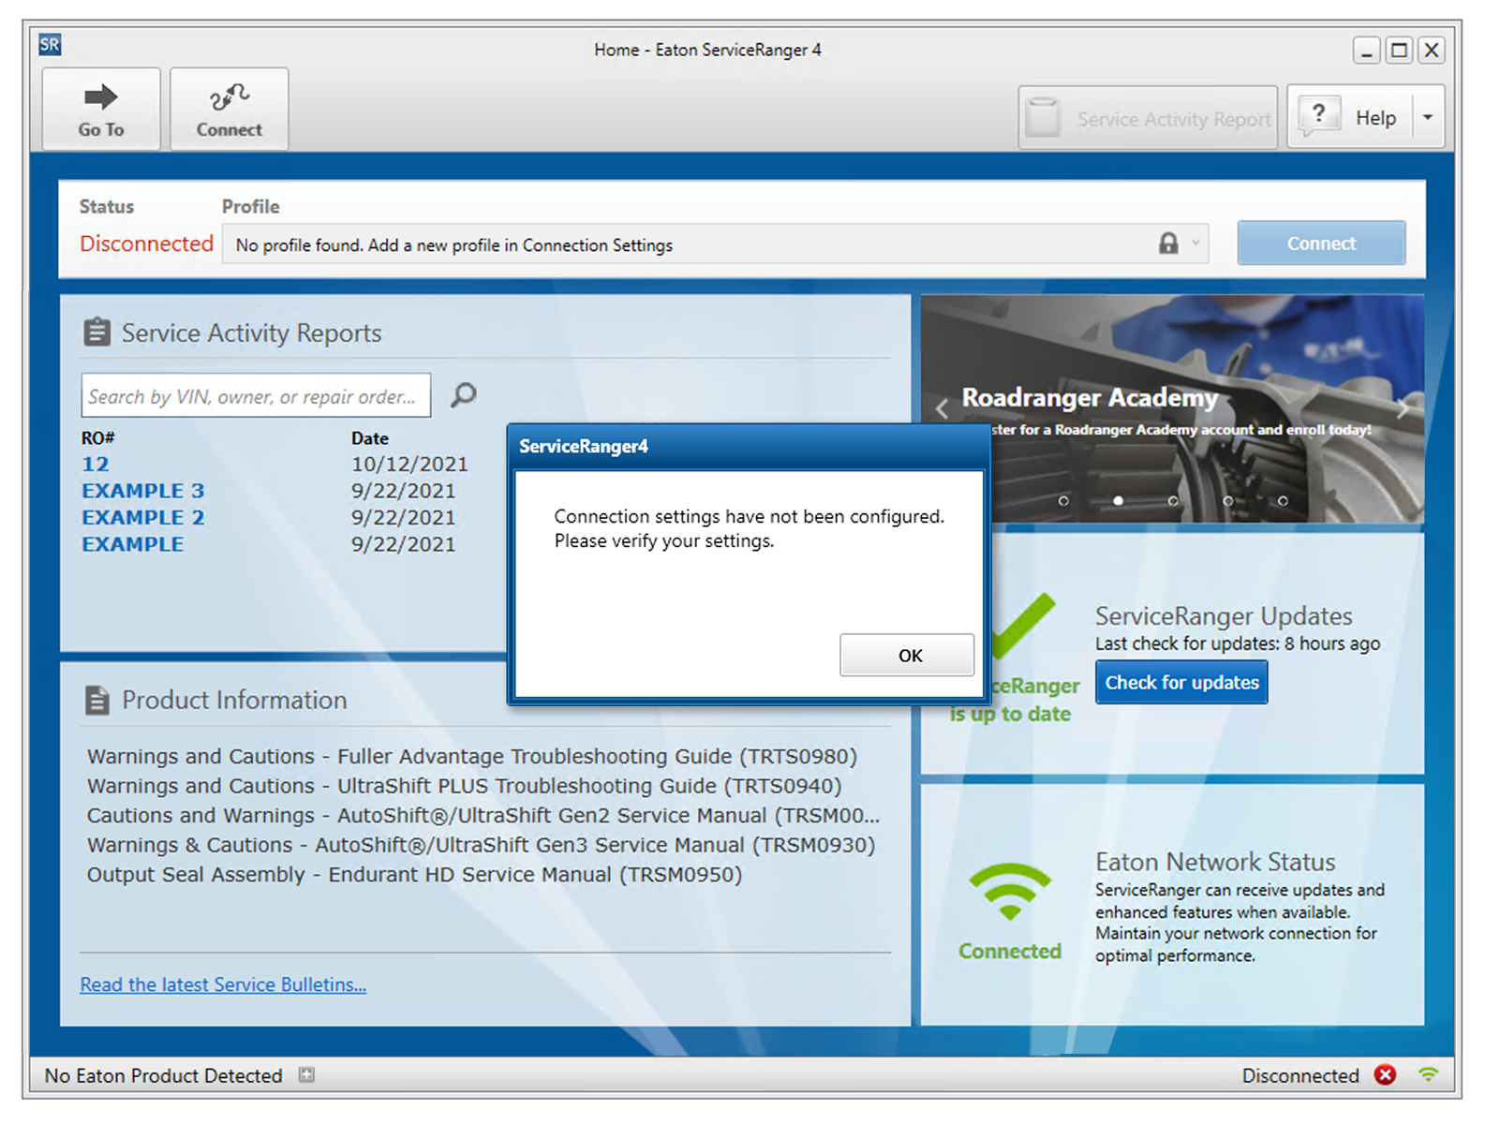
Task: Open repair order EXAMPLE 3
Action: [x=142, y=491]
